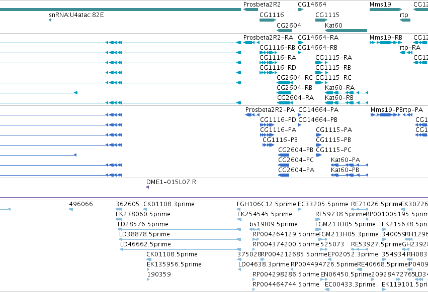Select transcript CG14664-RA

318,37
